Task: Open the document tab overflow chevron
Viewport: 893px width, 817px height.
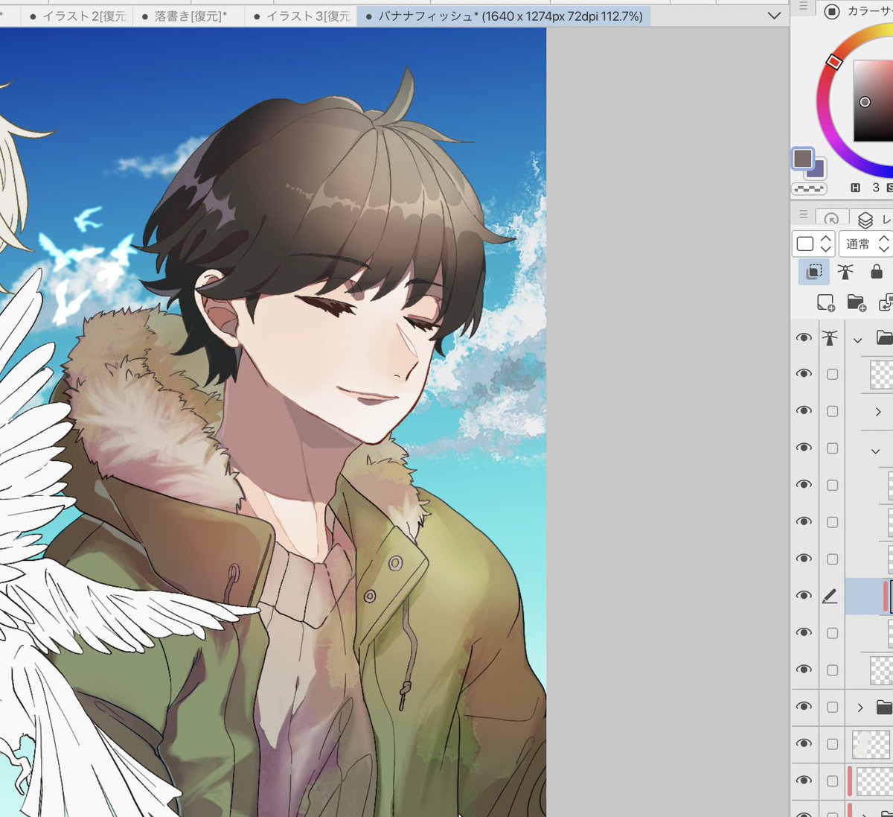Action: [x=774, y=16]
